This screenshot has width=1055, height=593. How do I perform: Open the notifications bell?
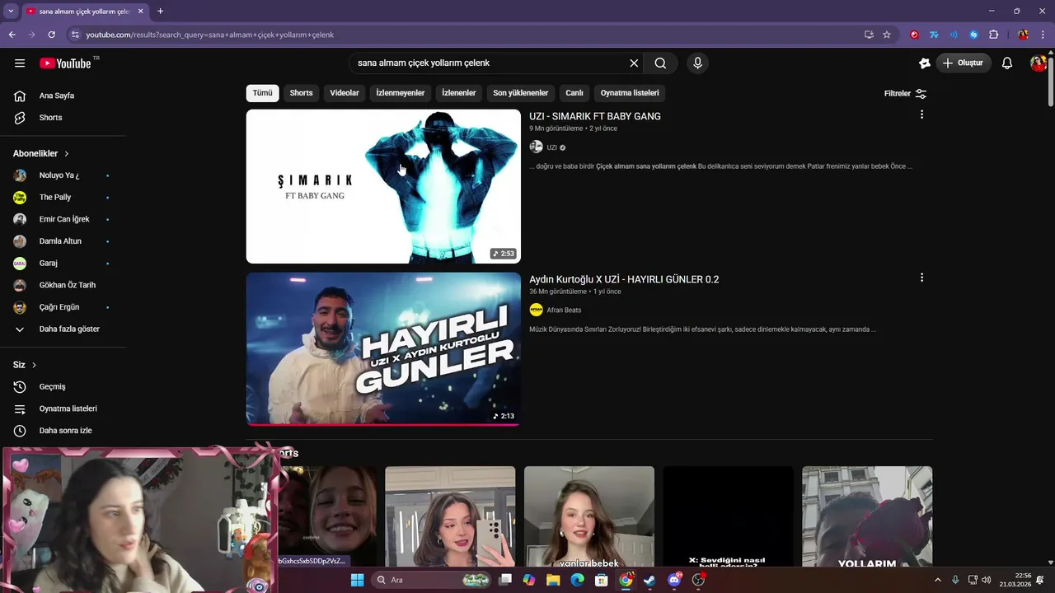[x=1007, y=63]
